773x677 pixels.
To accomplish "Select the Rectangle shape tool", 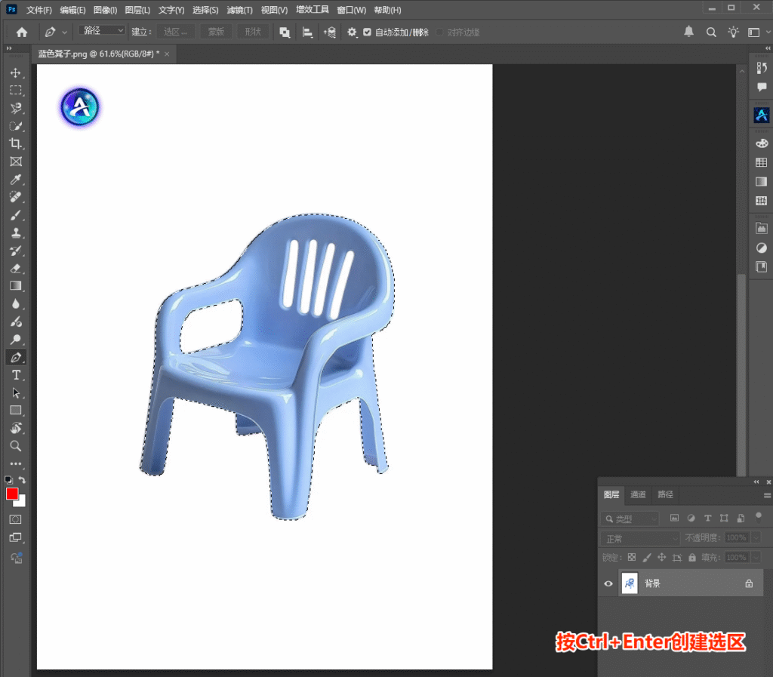I will pyautogui.click(x=16, y=411).
